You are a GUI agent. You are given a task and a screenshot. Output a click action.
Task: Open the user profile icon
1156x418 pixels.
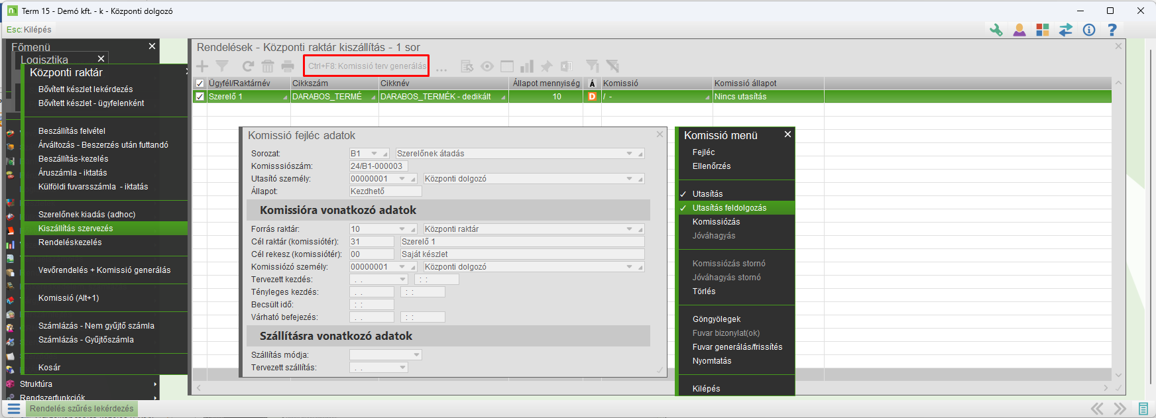tap(1019, 30)
